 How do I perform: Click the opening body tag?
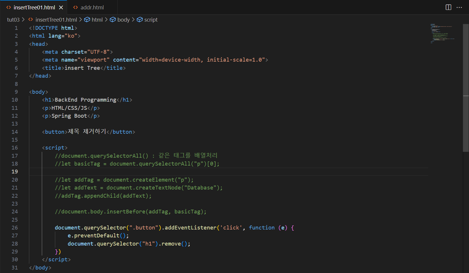(39, 92)
